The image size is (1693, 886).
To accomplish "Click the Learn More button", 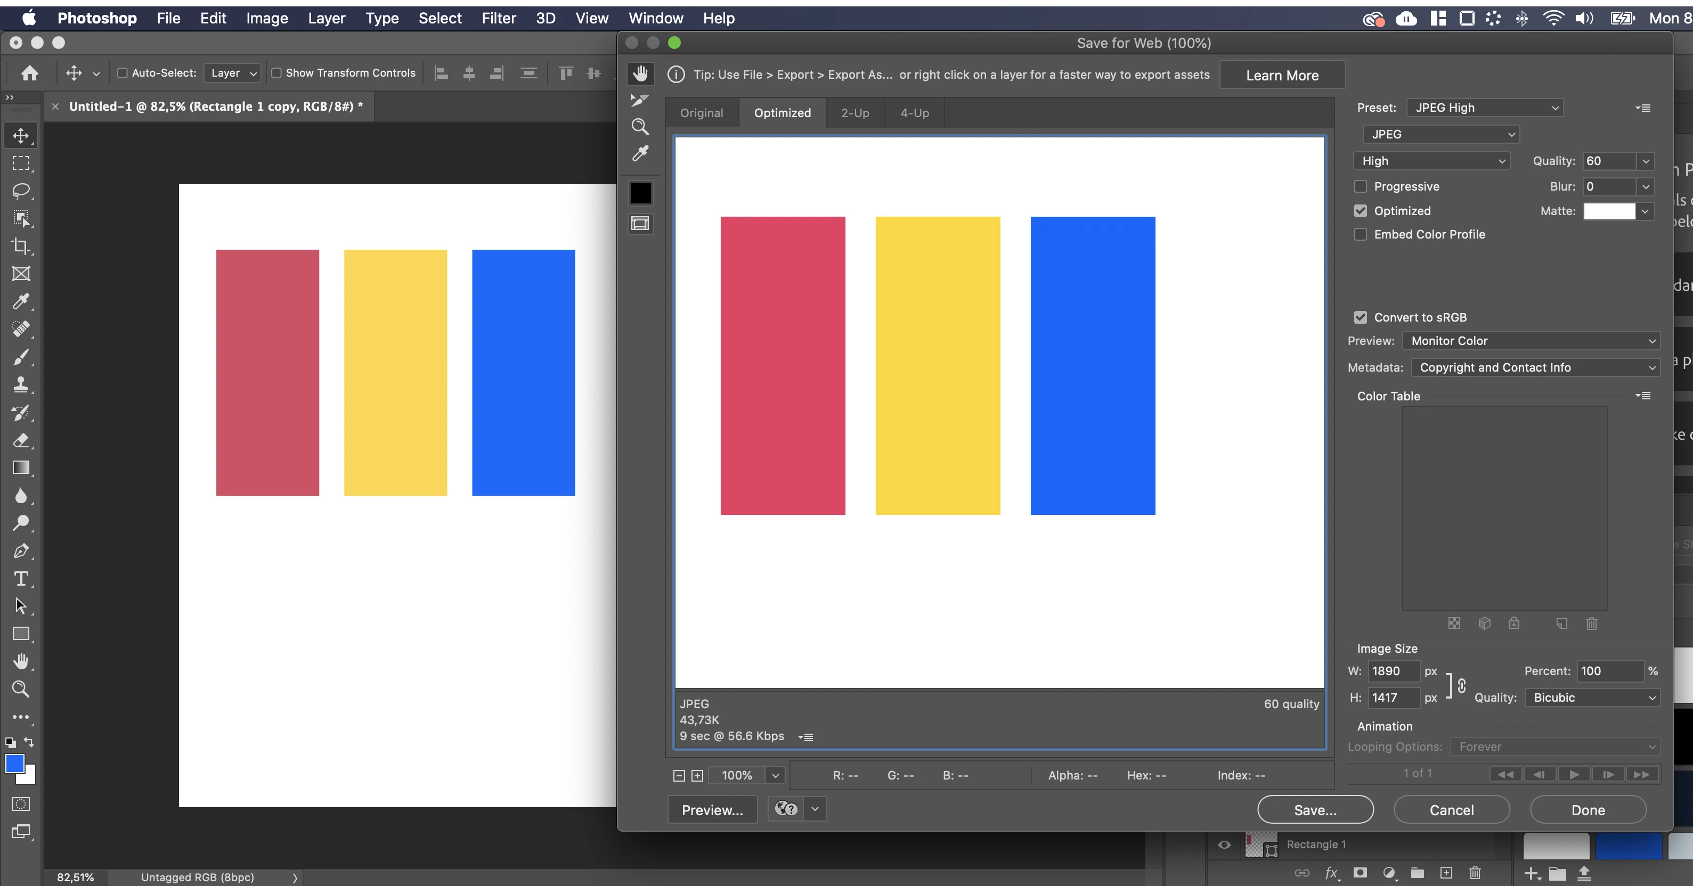I will (x=1282, y=76).
